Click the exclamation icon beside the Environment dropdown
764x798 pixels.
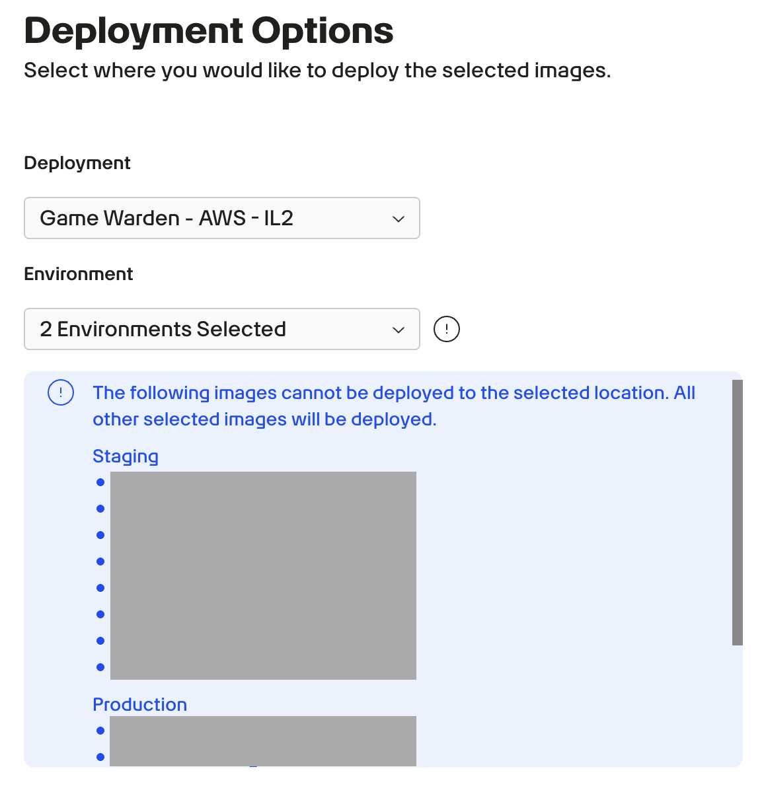447,328
